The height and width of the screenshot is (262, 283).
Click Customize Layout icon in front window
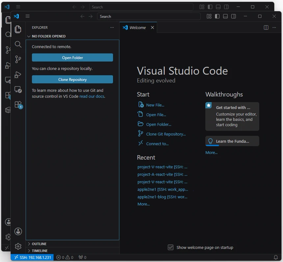click(209, 16)
